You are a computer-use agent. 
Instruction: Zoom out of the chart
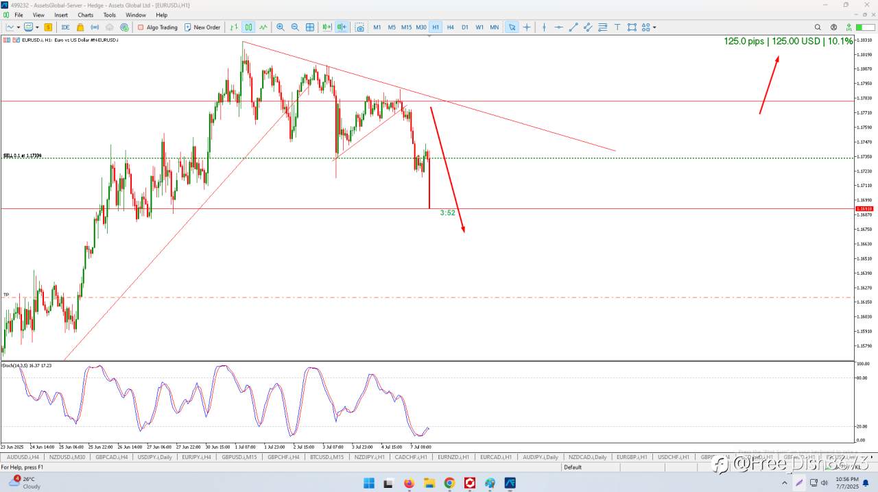tap(295, 27)
